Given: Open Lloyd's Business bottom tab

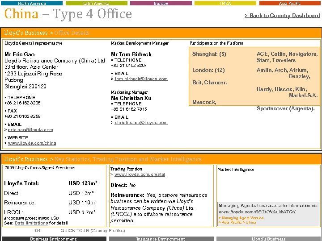Looking at the screenshot, I should [268, 239].
